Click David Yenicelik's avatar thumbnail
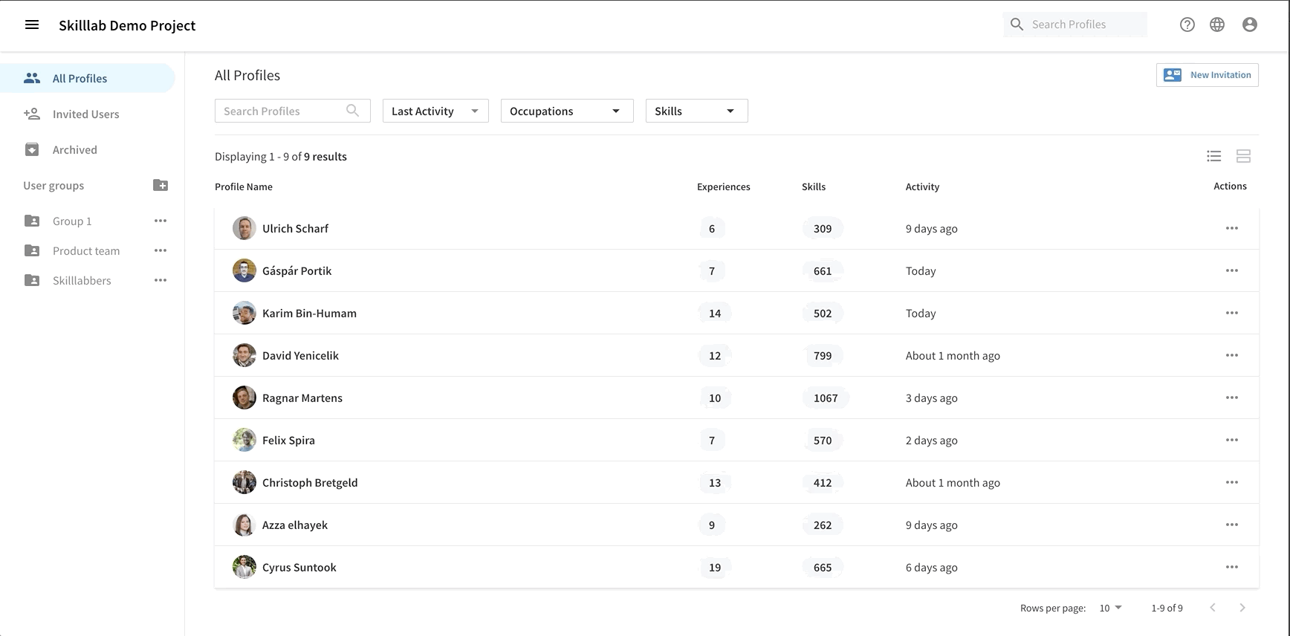 tap(244, 355)
